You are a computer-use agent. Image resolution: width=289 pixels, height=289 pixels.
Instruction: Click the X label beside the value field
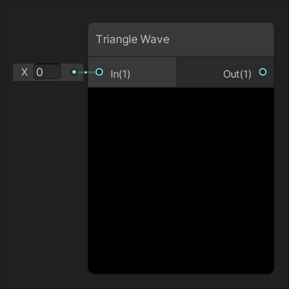tap(24, 72)
